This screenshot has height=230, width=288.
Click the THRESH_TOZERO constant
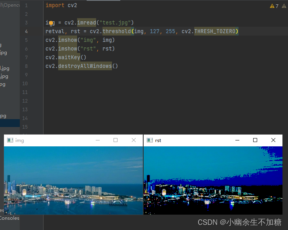[x=215, y=31]
